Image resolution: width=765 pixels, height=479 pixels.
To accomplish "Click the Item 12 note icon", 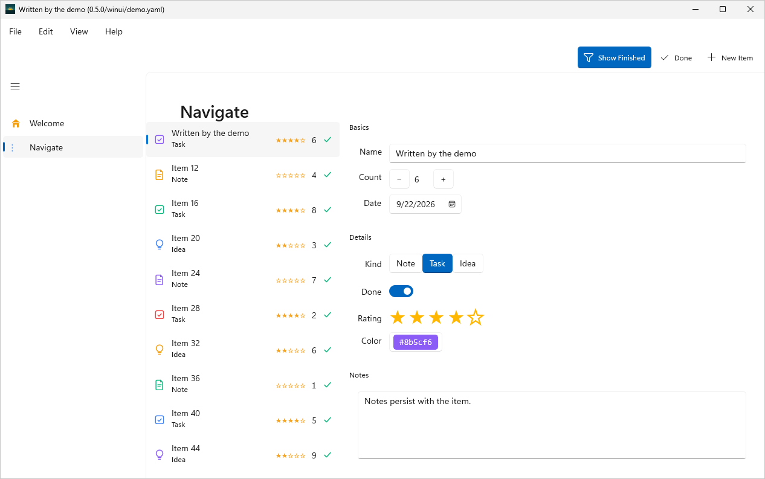I will point(160,175).
